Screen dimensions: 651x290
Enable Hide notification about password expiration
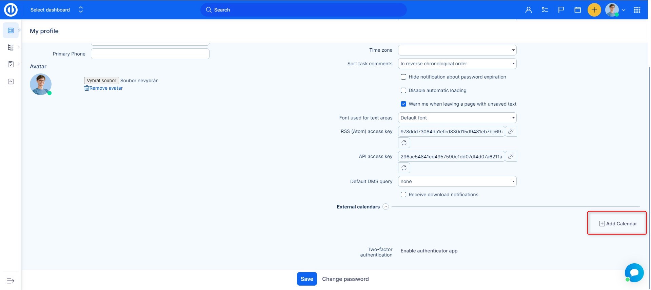(x=403, y=77)
